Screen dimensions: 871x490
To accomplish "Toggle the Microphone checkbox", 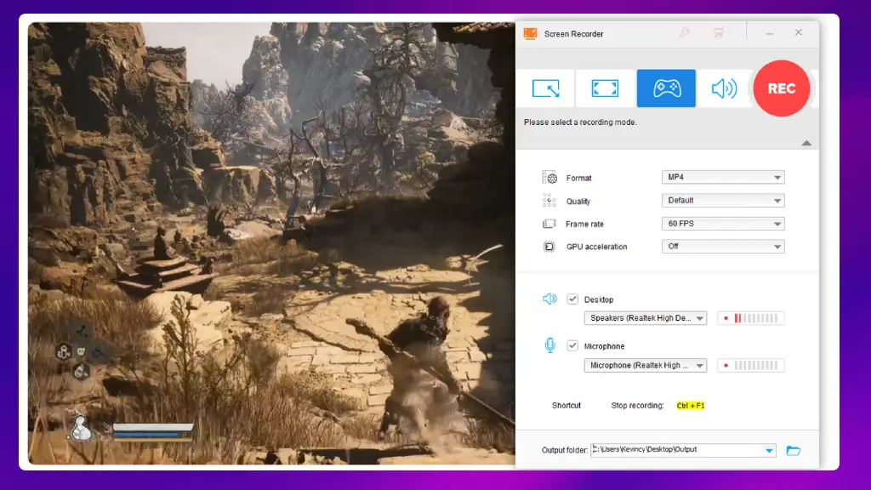I will click(572, 345).
